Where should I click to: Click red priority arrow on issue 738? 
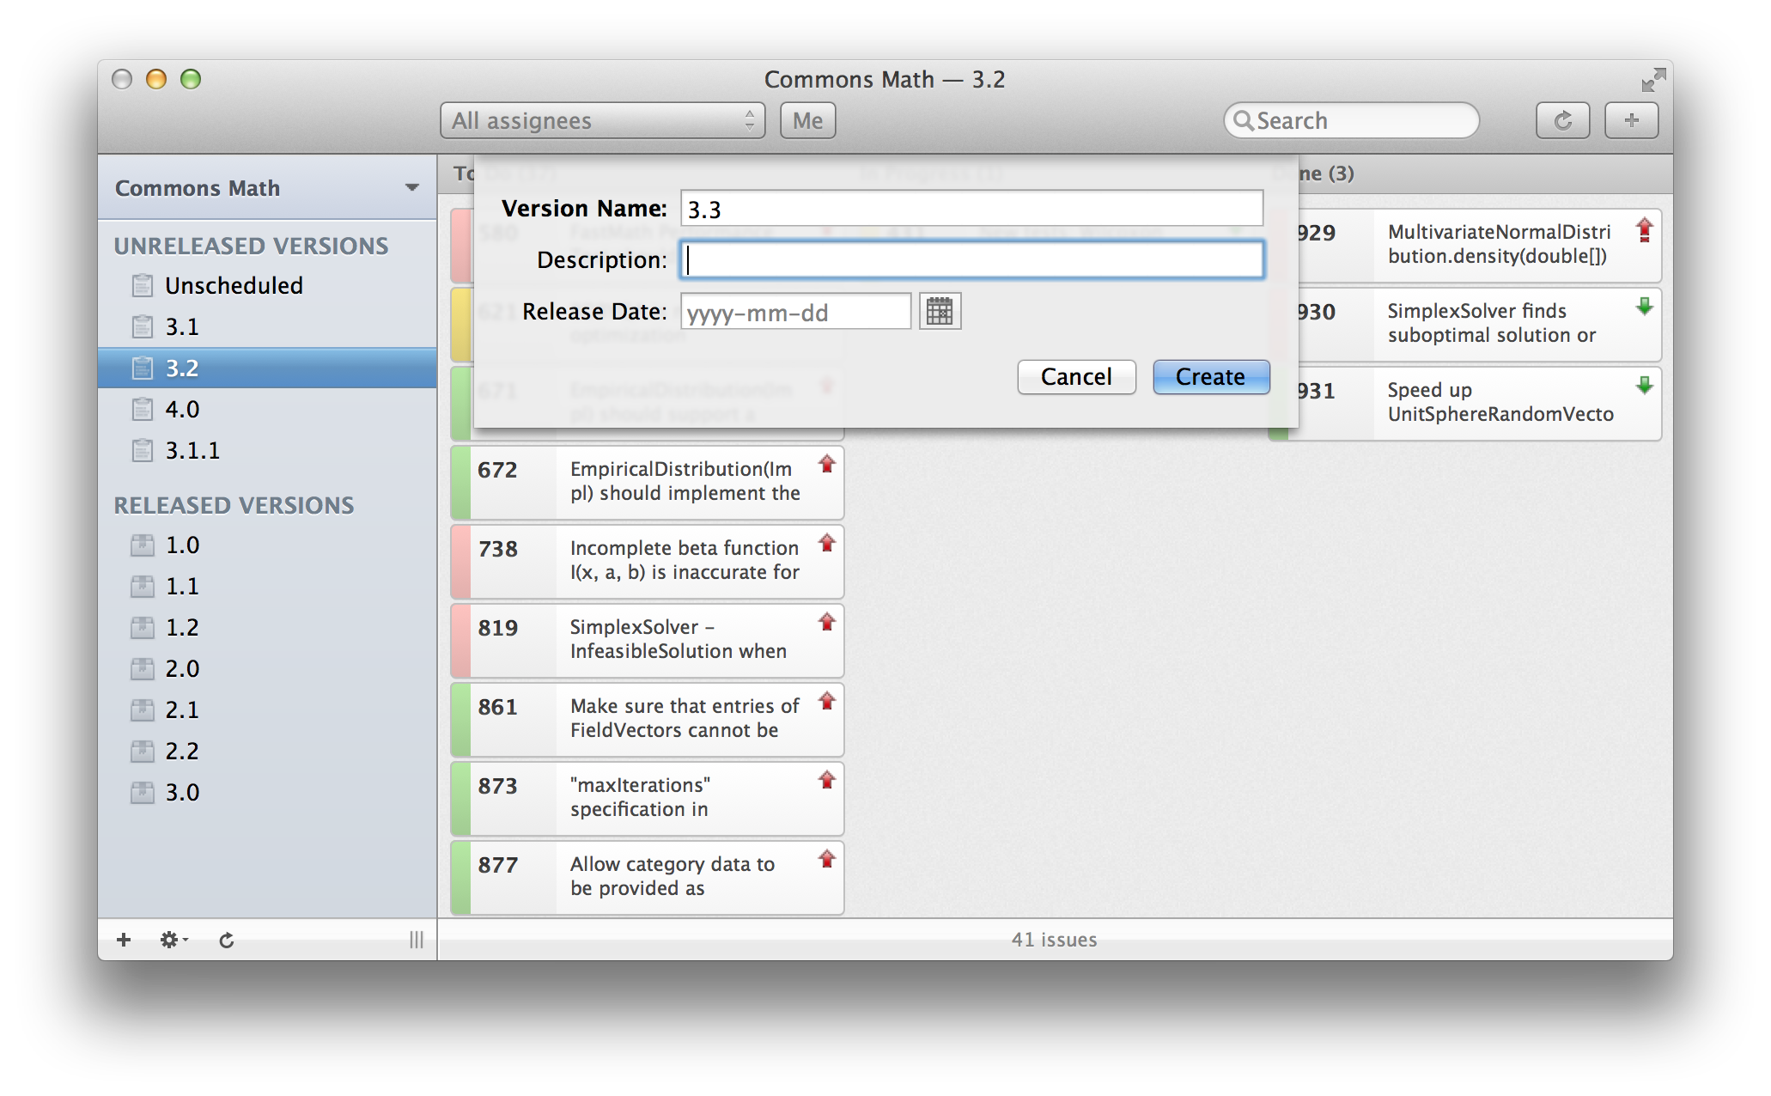[827, 543]
